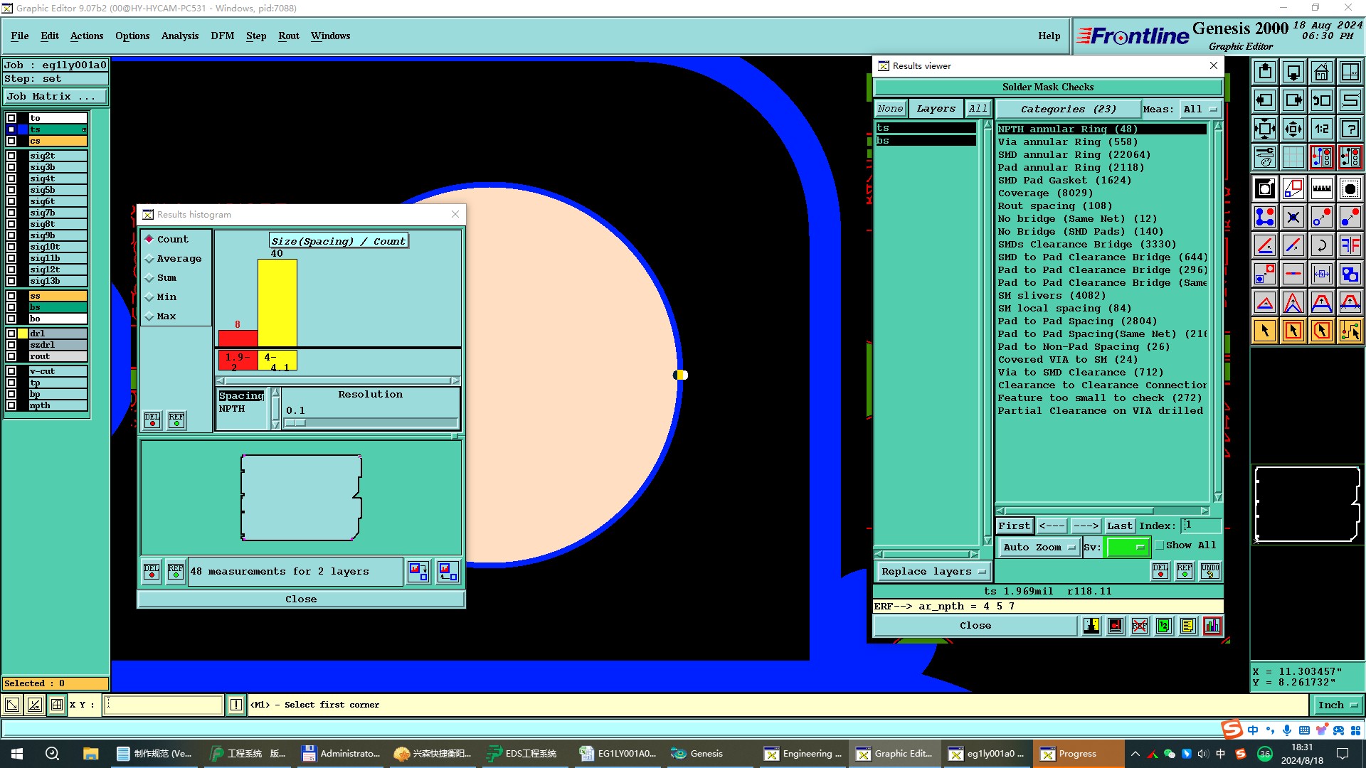Click the Last result navigation button

coord(1119,526)
